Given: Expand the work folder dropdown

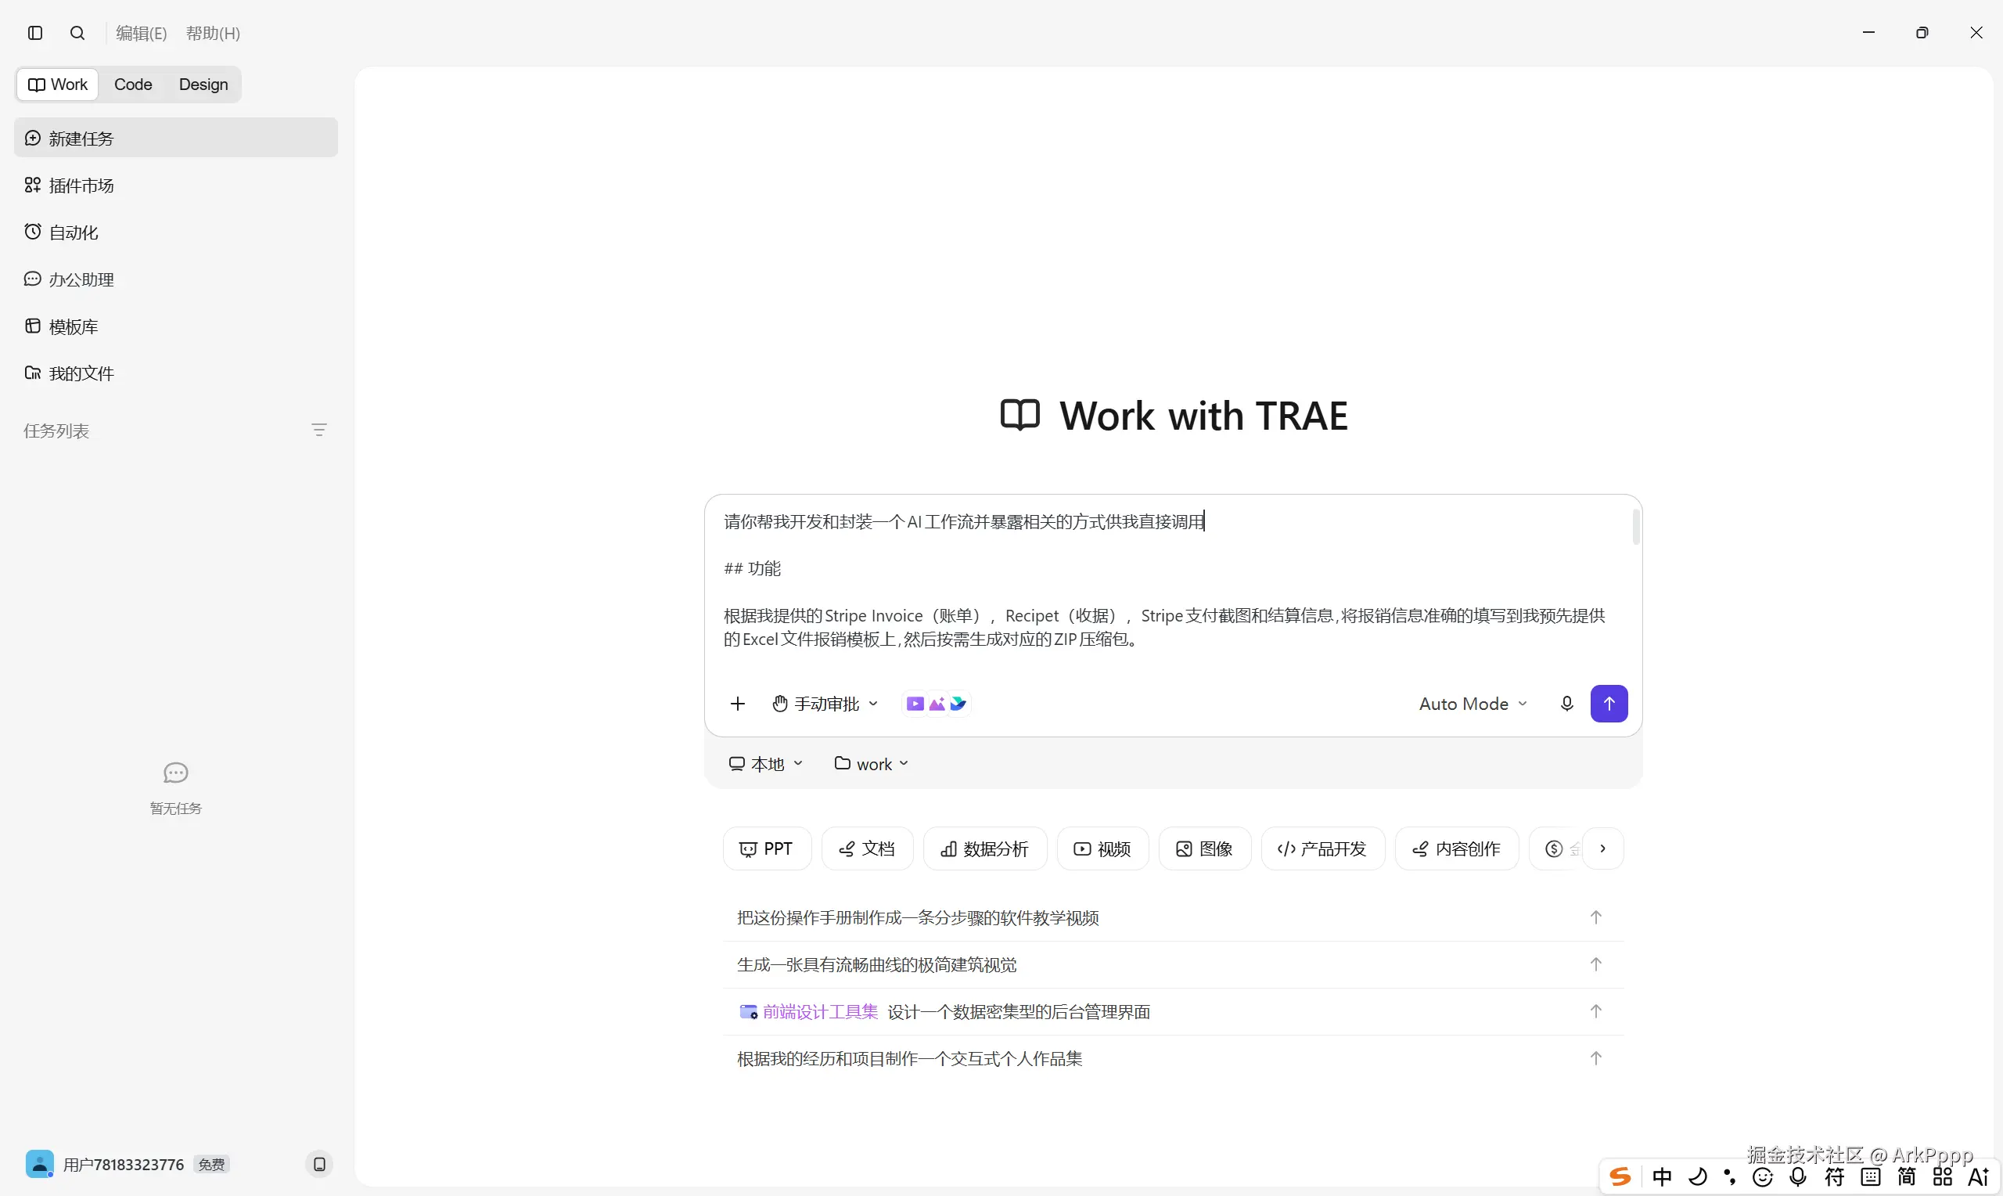Looking at the screenshot, I should (x=872, y=763).
